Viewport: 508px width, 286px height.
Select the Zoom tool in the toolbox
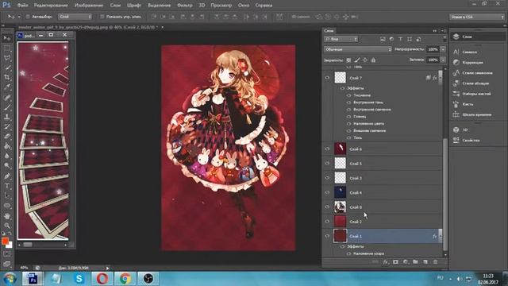[7, 226]
